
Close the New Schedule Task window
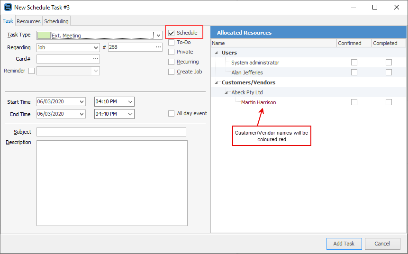(x=397, y=7)
